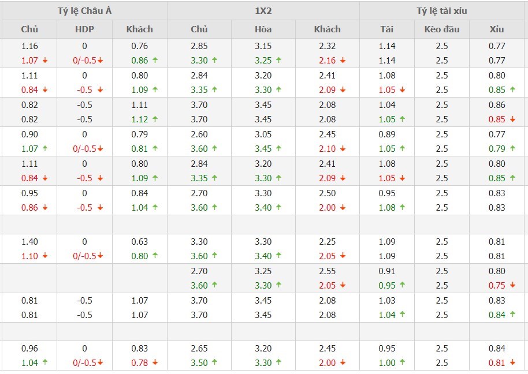Click the green arrow next to 0.79

[512, 149]
